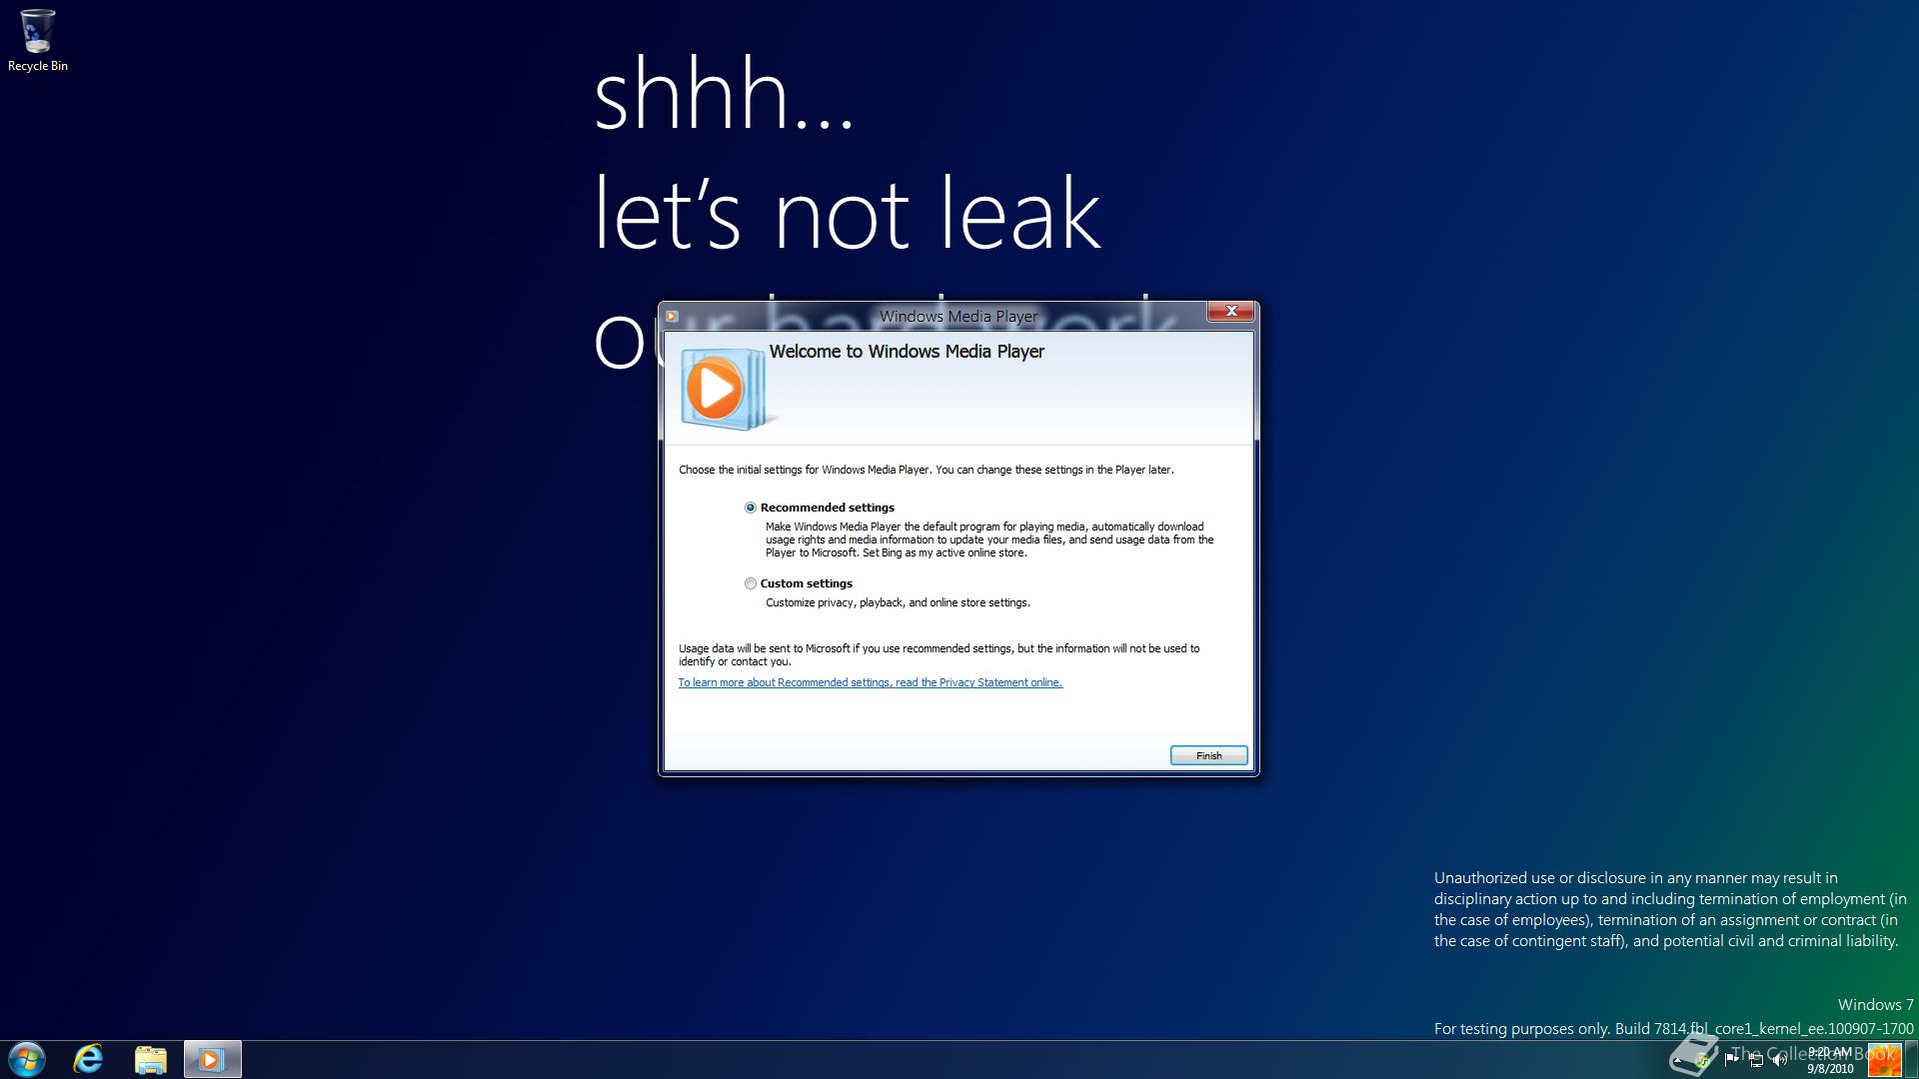Click the green music-note tray icon
Viewport: 1919px width, 1079px height.
click(1702, 1061)
